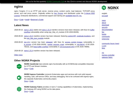Open the ngx.fetch() link
This screenshot has height=99, width=133.
point(81,45)
